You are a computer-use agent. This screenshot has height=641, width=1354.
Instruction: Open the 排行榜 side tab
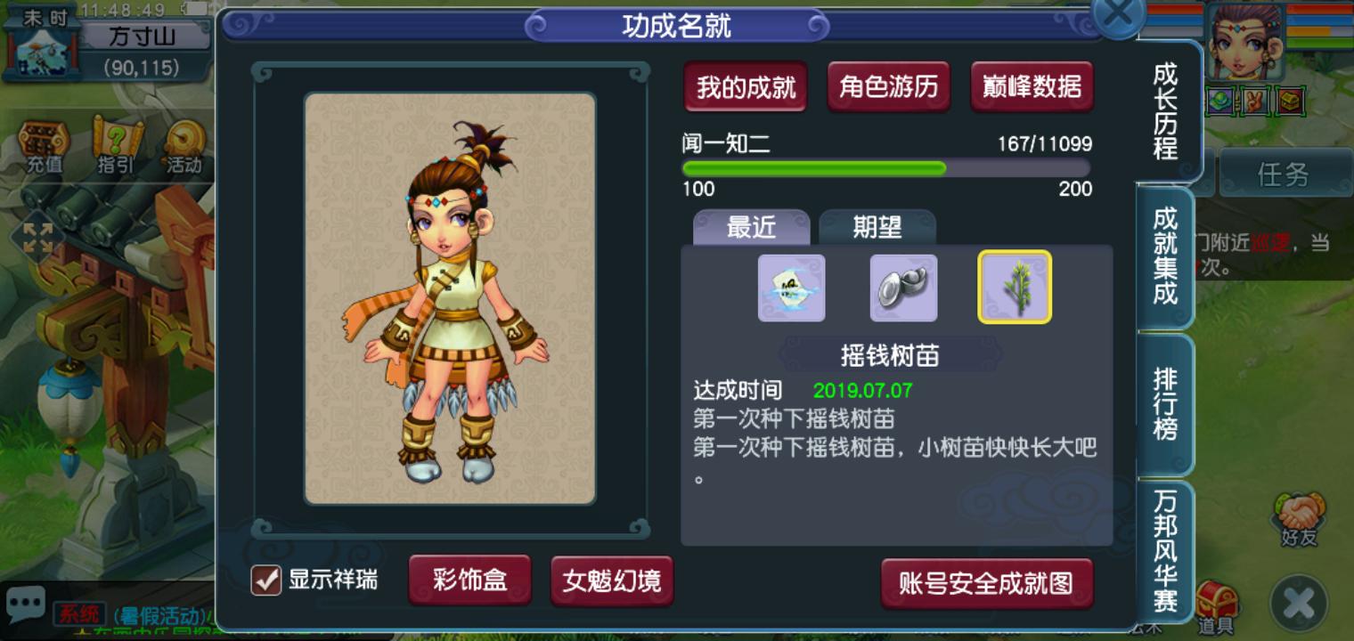pos(1165,405)
